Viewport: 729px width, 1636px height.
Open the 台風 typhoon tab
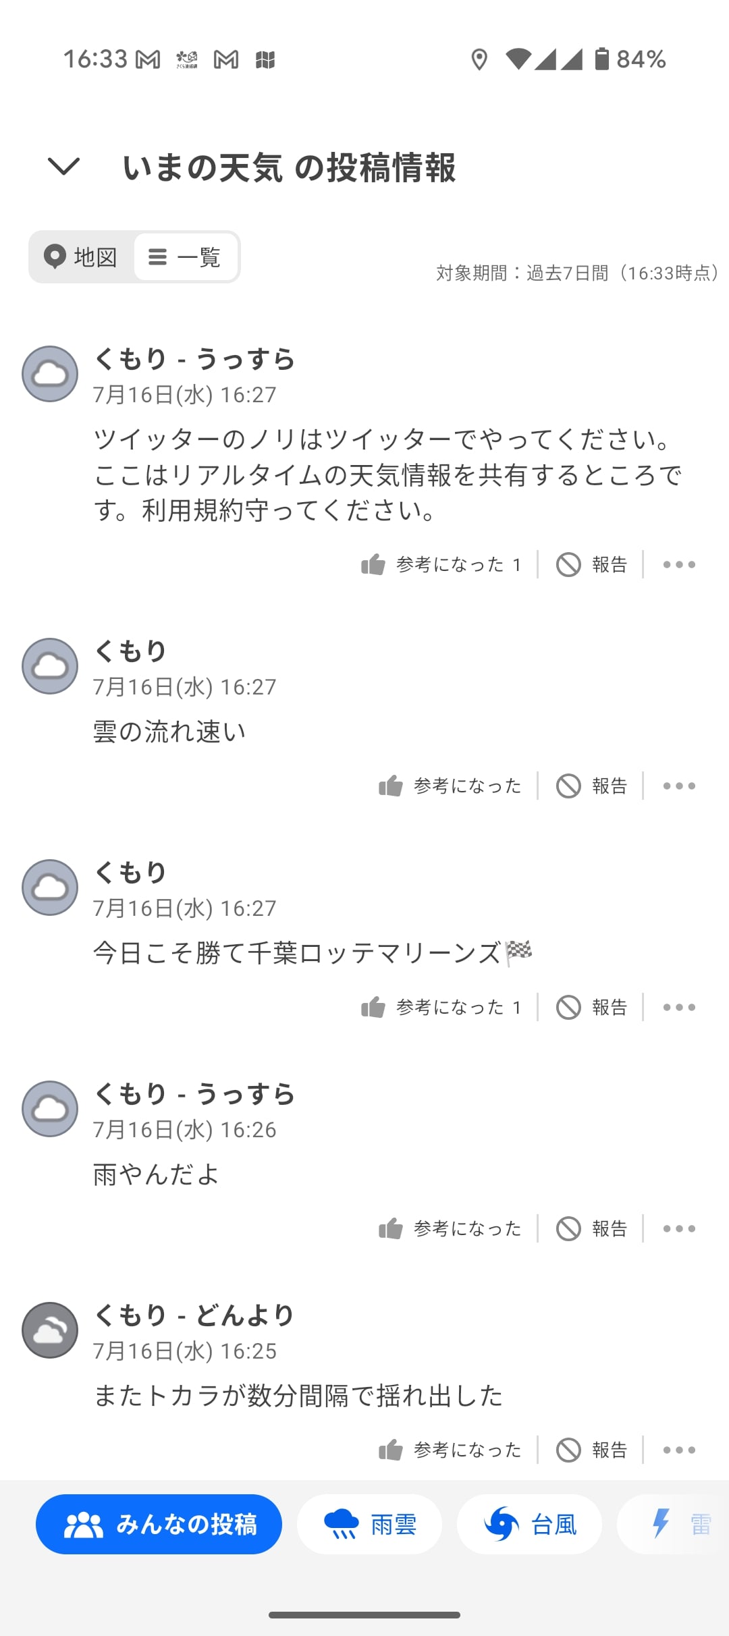point(530,1524)
